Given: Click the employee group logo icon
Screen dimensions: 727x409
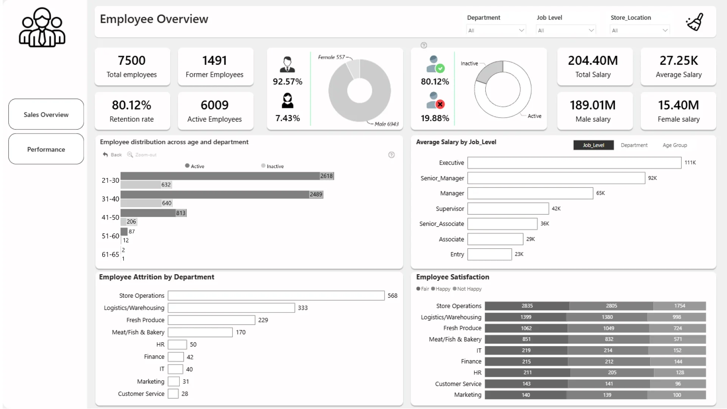Looking at the screenshot, I should tap(42, 28).
